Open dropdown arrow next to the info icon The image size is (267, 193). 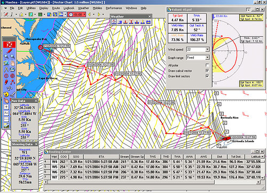pos(16,14)
